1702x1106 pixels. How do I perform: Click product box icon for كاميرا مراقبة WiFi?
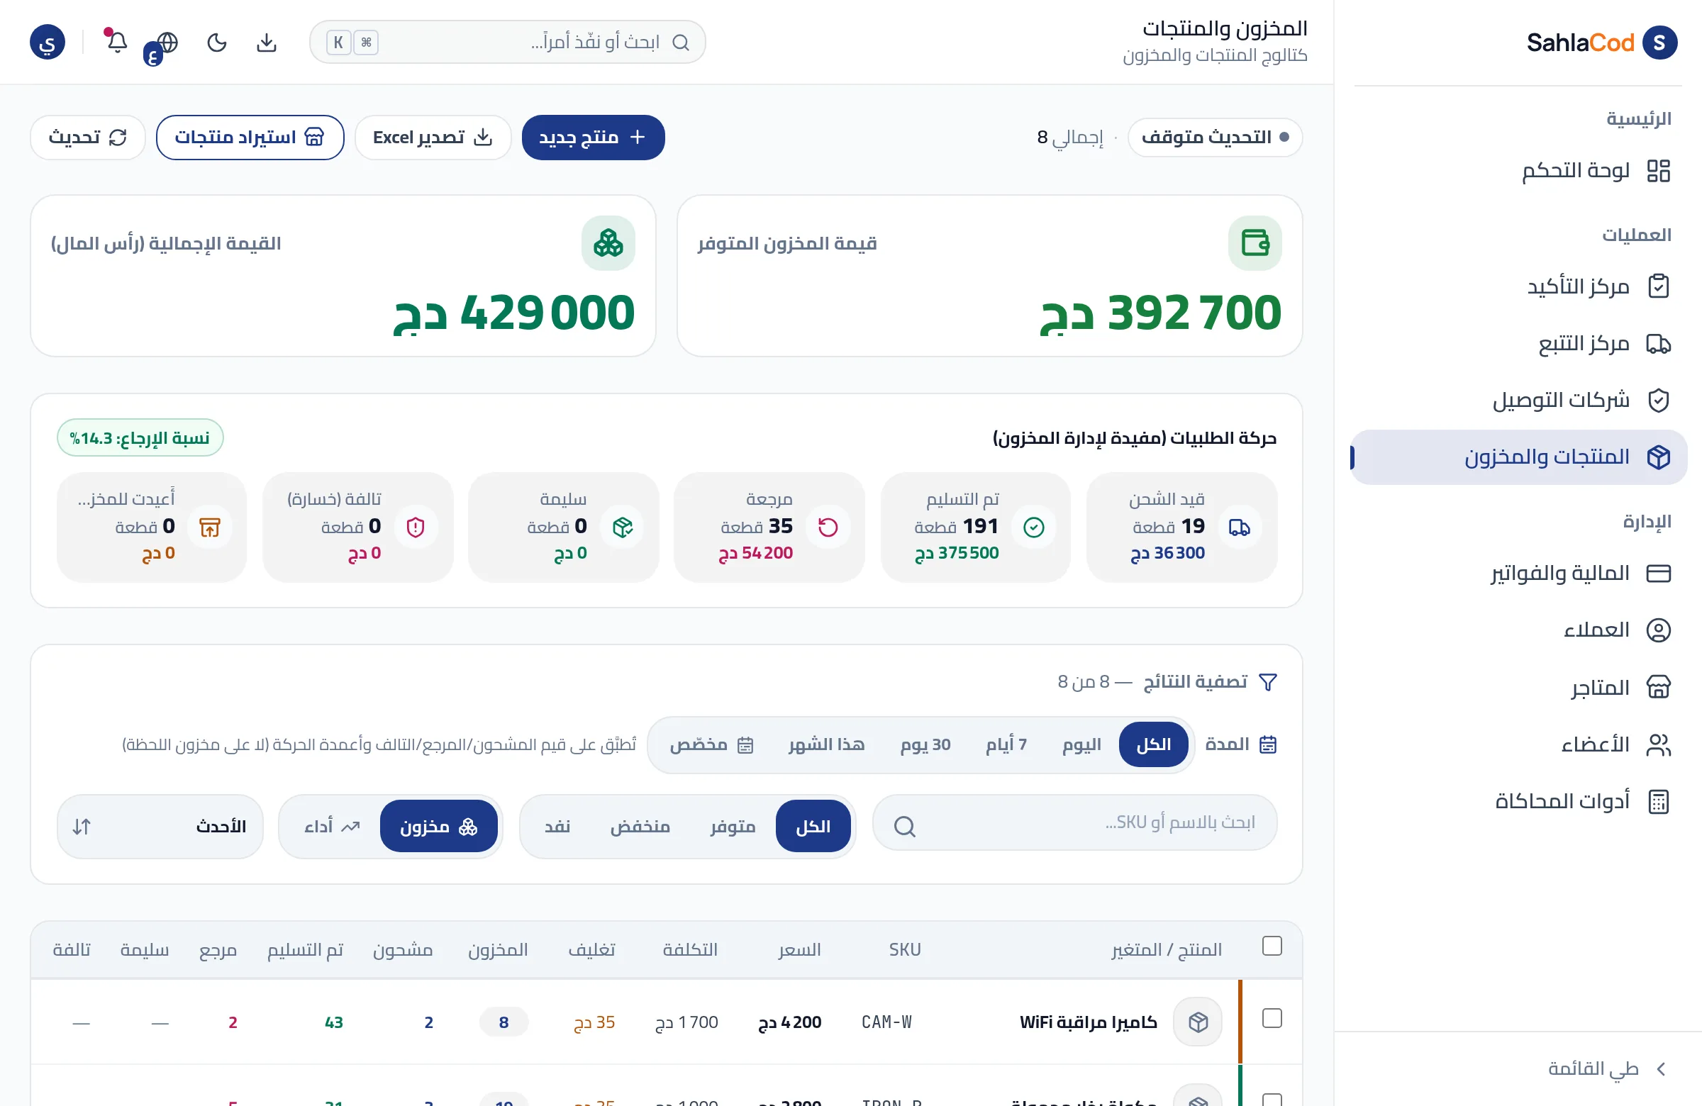click(1198, 1022)
